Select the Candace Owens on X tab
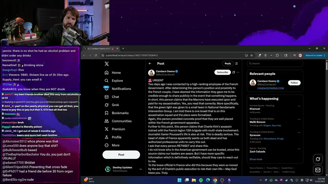 [101, 49]
